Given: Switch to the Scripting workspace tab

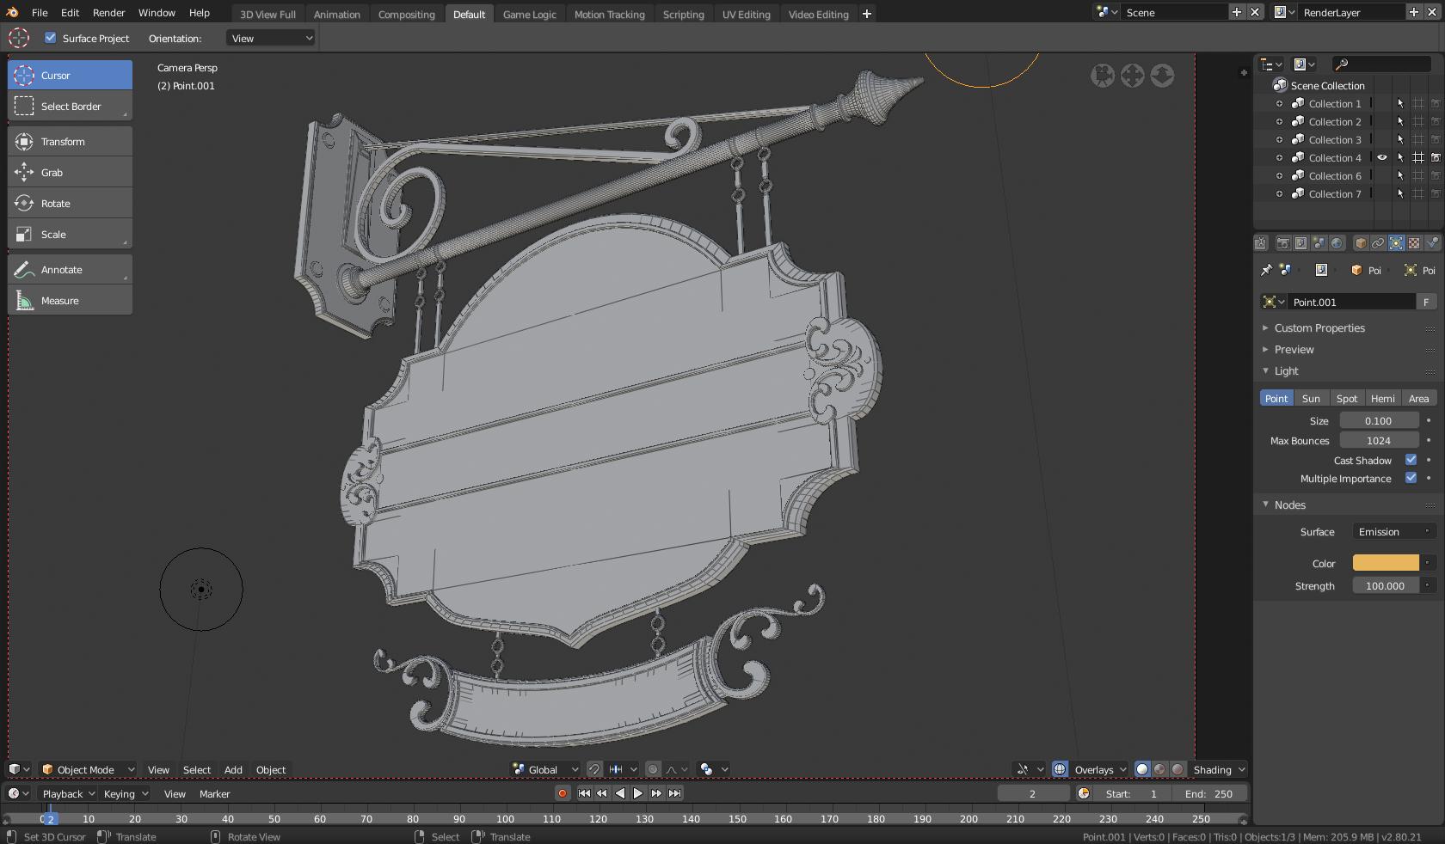Looking at the screenshot, I should 683,14.
